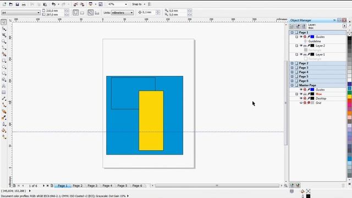Switch to Page 3 tab
This screenshot has width=352, height=198.
92,186
